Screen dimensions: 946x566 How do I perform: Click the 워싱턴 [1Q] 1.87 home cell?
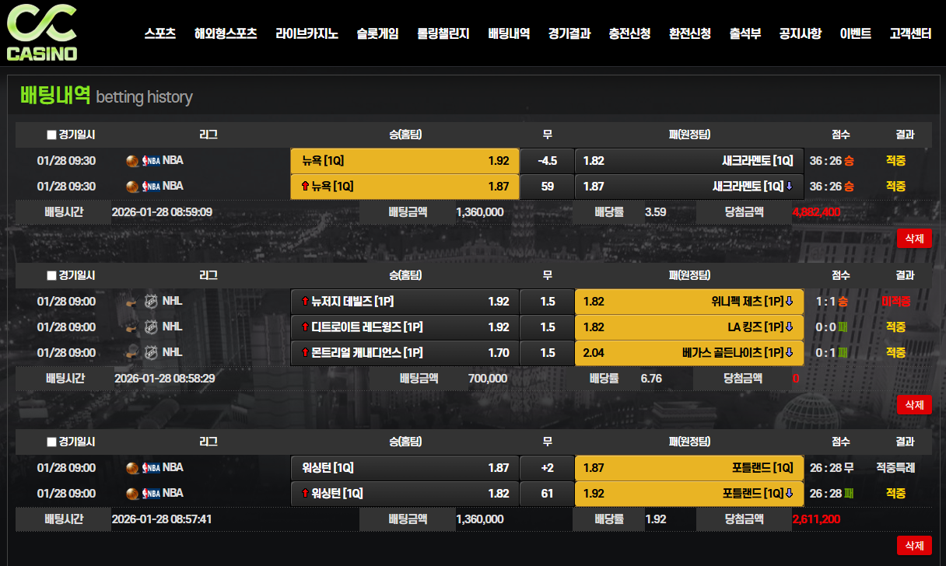click(x=405, y=468)
